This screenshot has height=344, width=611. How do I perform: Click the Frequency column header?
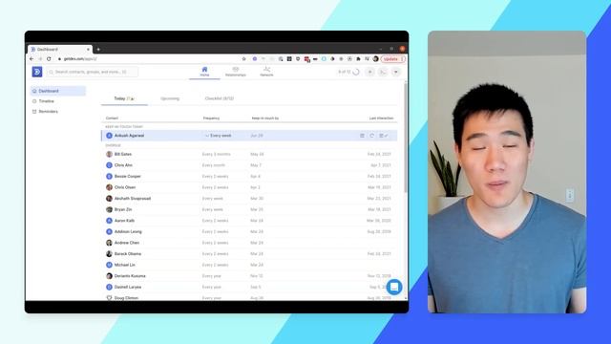coord(211,118)
